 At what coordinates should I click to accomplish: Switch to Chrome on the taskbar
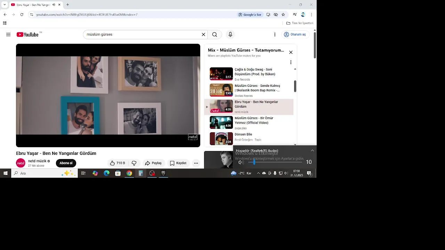coord(129,173)
